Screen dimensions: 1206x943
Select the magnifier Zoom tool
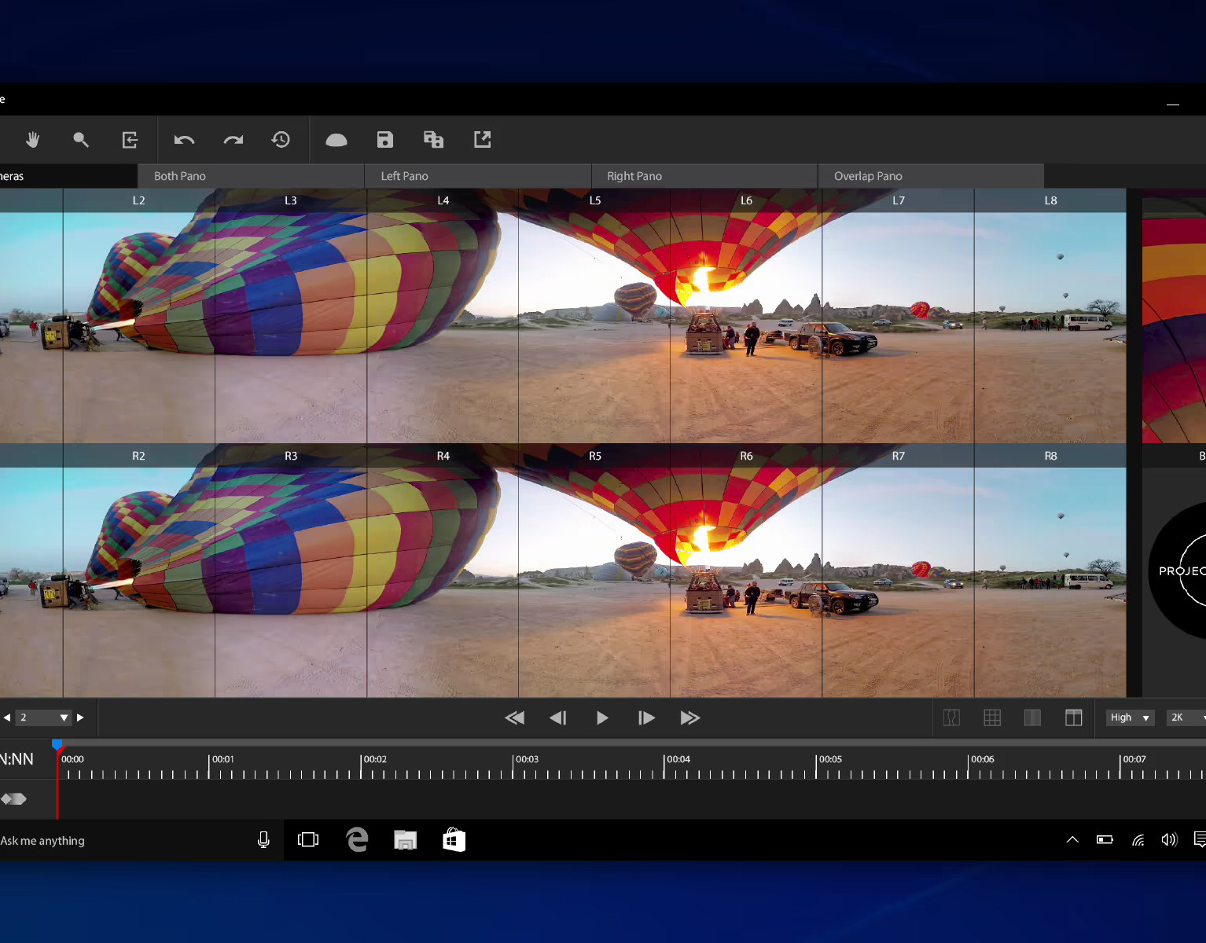pyautogui.click(x=81, y=140)
